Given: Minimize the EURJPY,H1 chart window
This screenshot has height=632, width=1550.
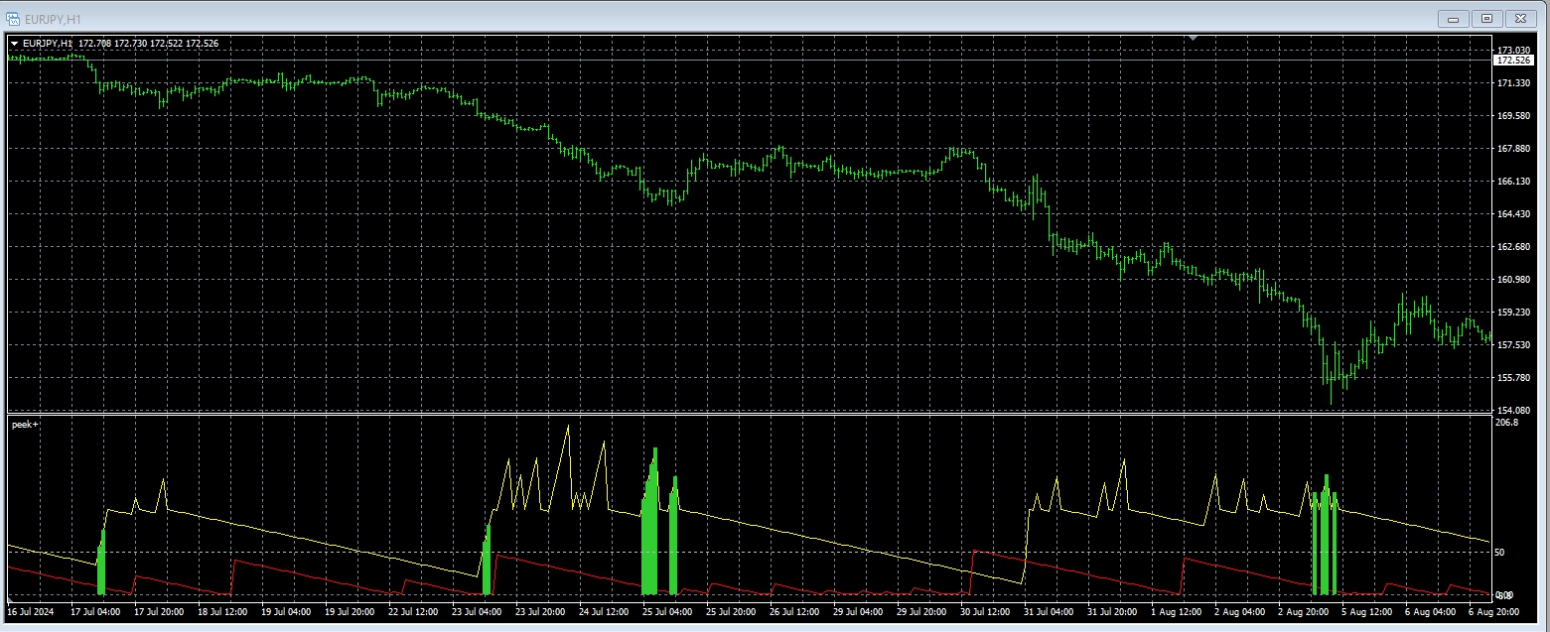Looking at the screenshot, I should (1456, 19).
